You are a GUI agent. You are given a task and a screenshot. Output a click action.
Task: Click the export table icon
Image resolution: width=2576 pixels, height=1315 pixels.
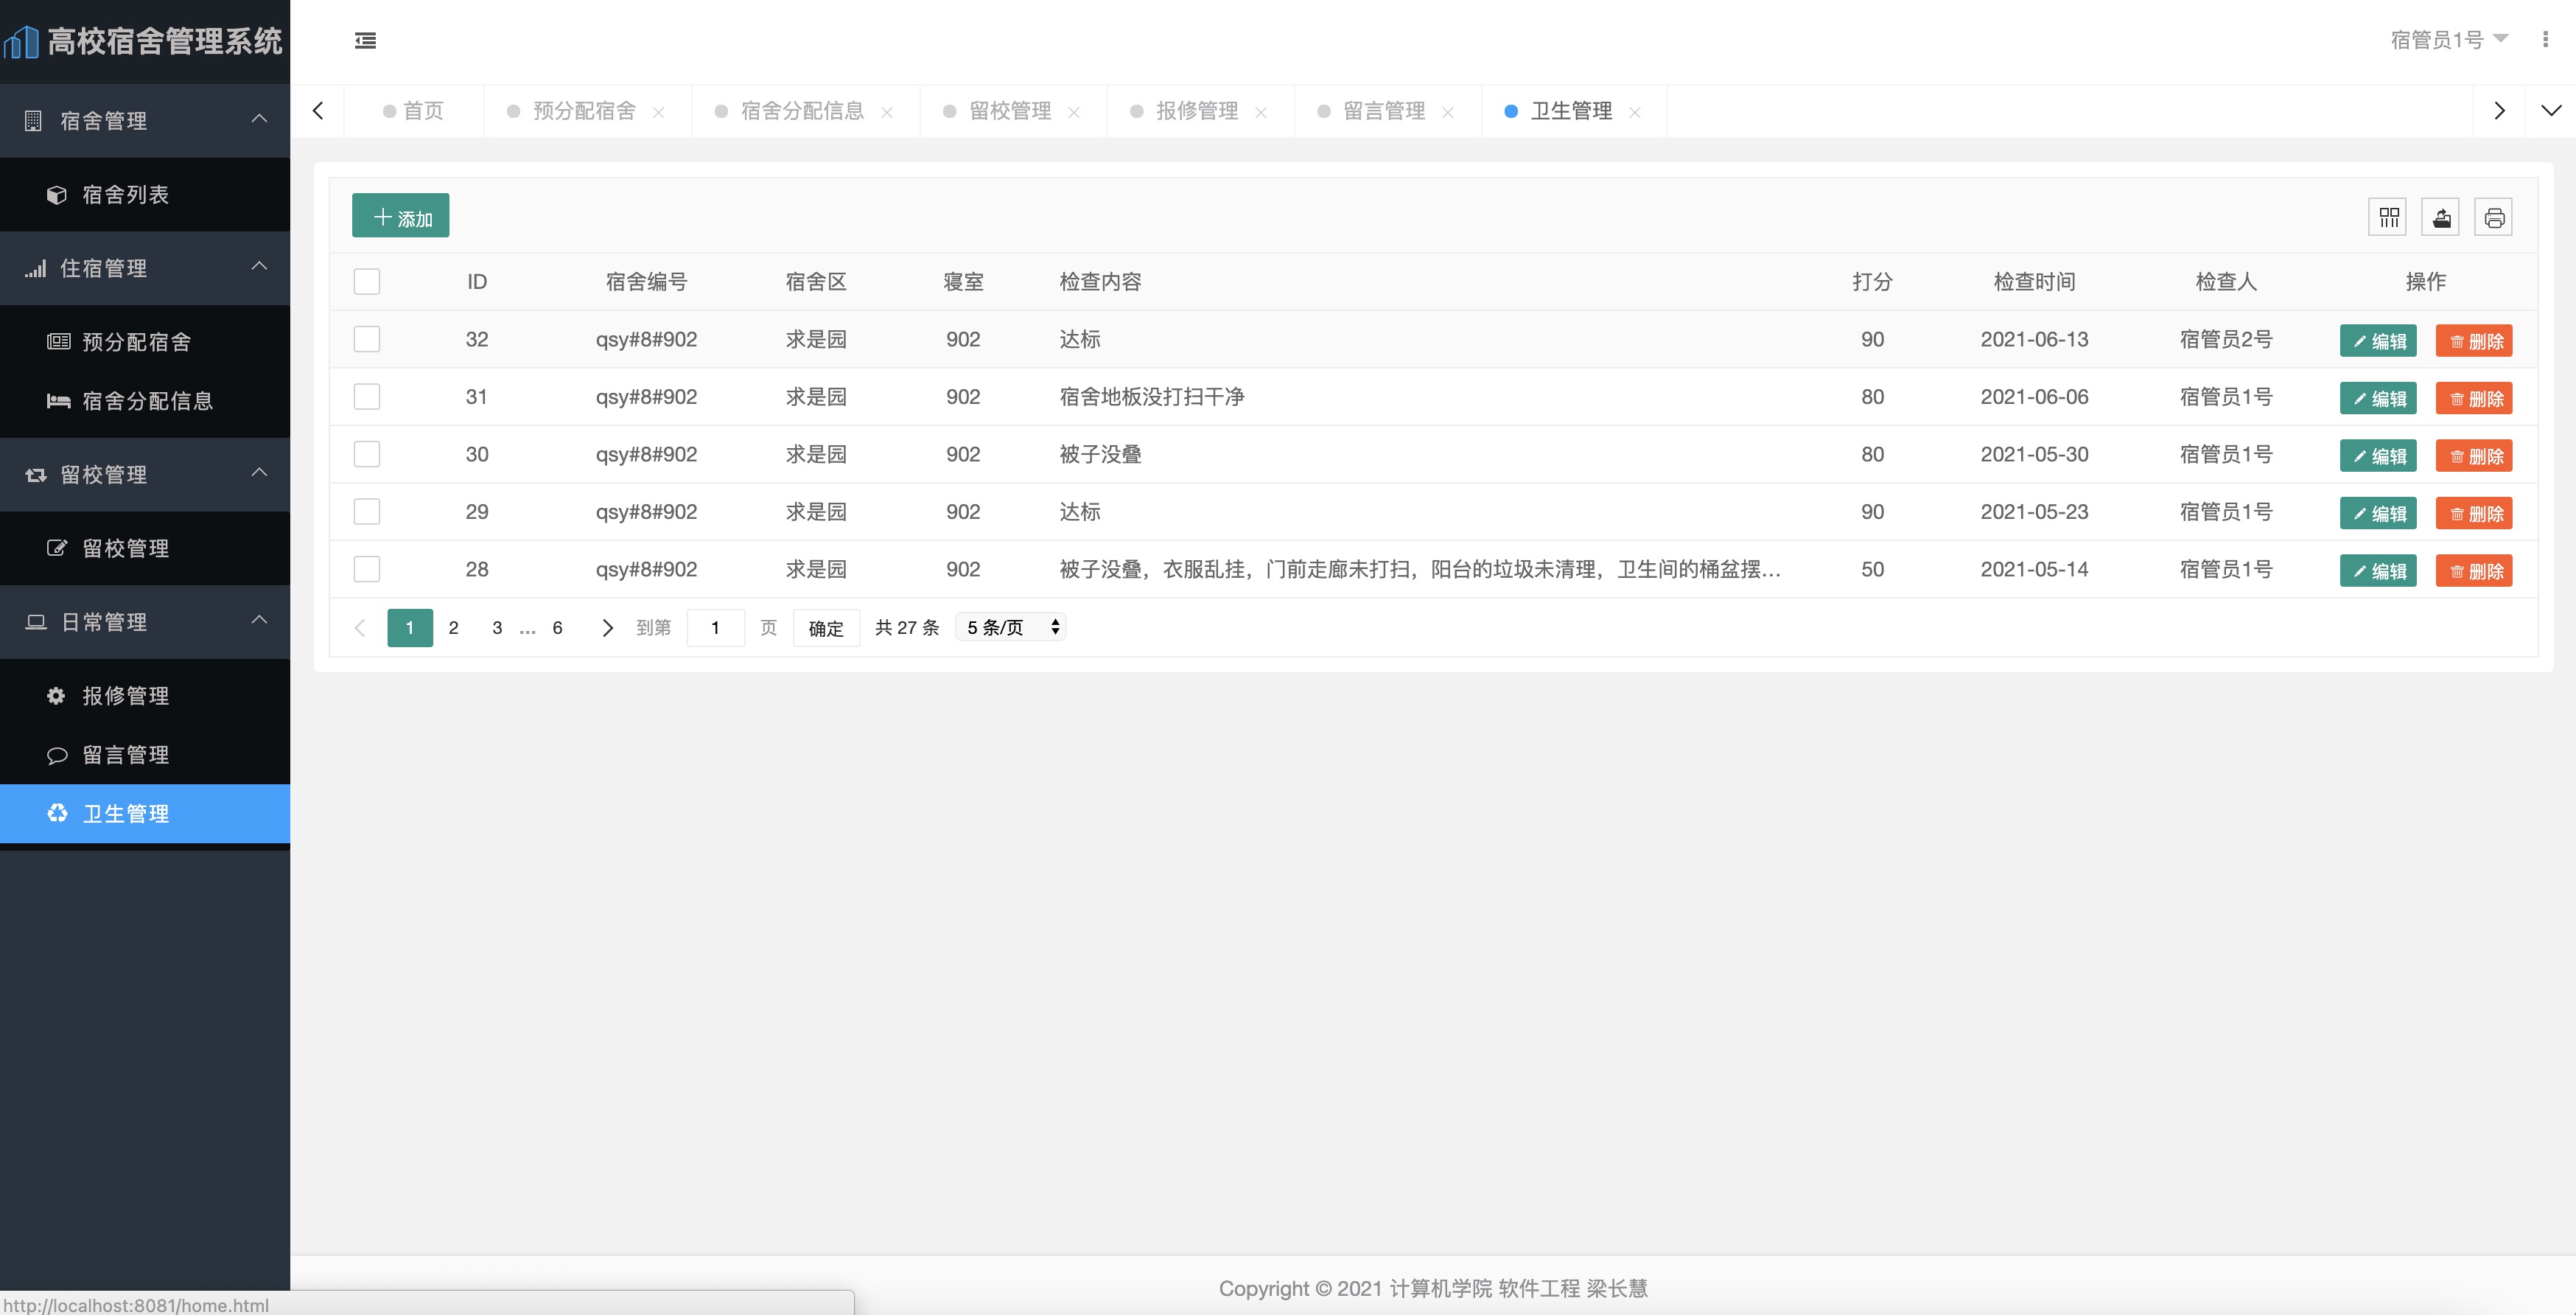2441,217
